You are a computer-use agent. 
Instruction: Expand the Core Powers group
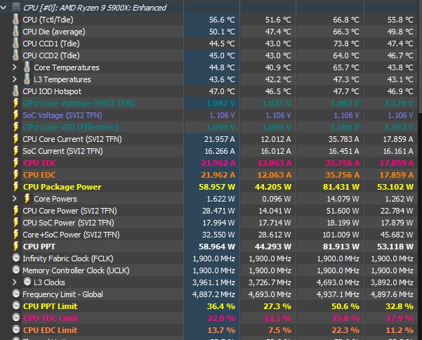[15, 199]
